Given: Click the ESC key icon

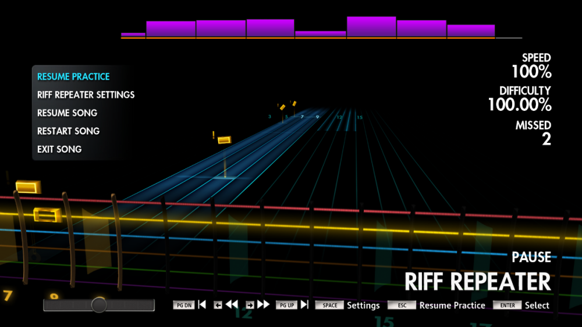Looking at the screenshot, I should pyautogui.click(x=402, y=305).
